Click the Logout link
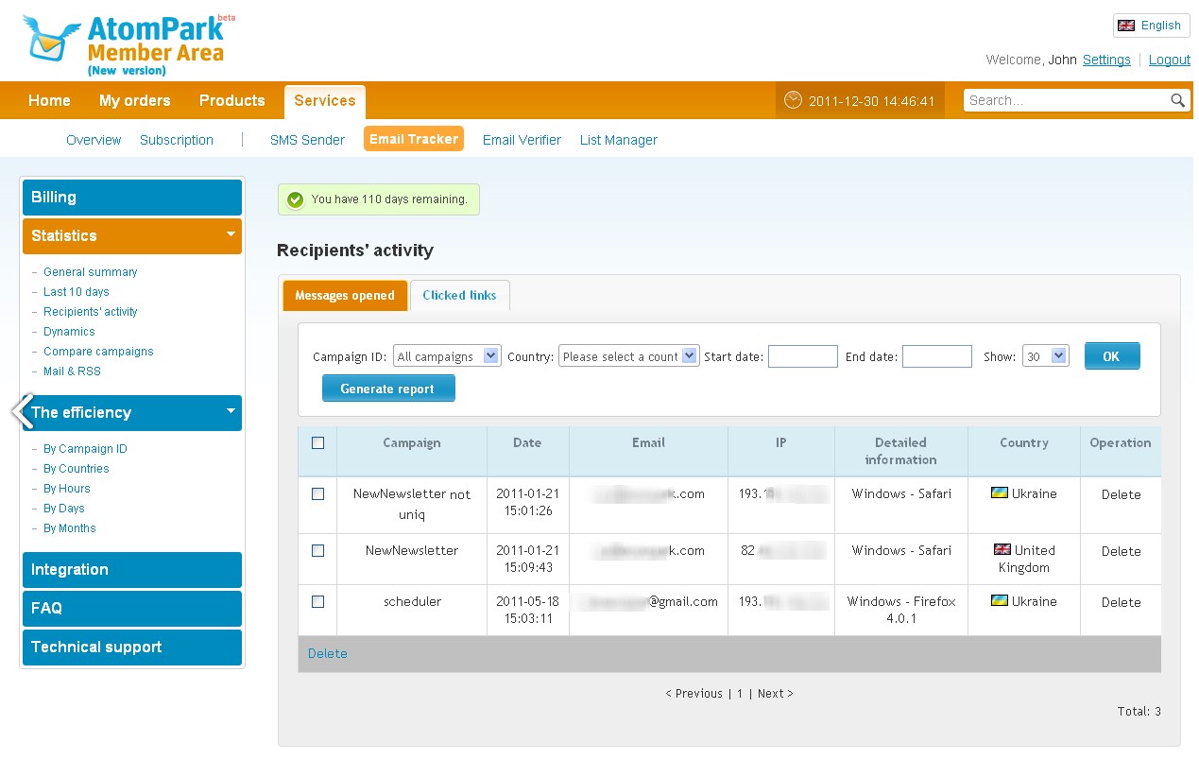Screen dimensions: 1199x760 (1169, 60)
